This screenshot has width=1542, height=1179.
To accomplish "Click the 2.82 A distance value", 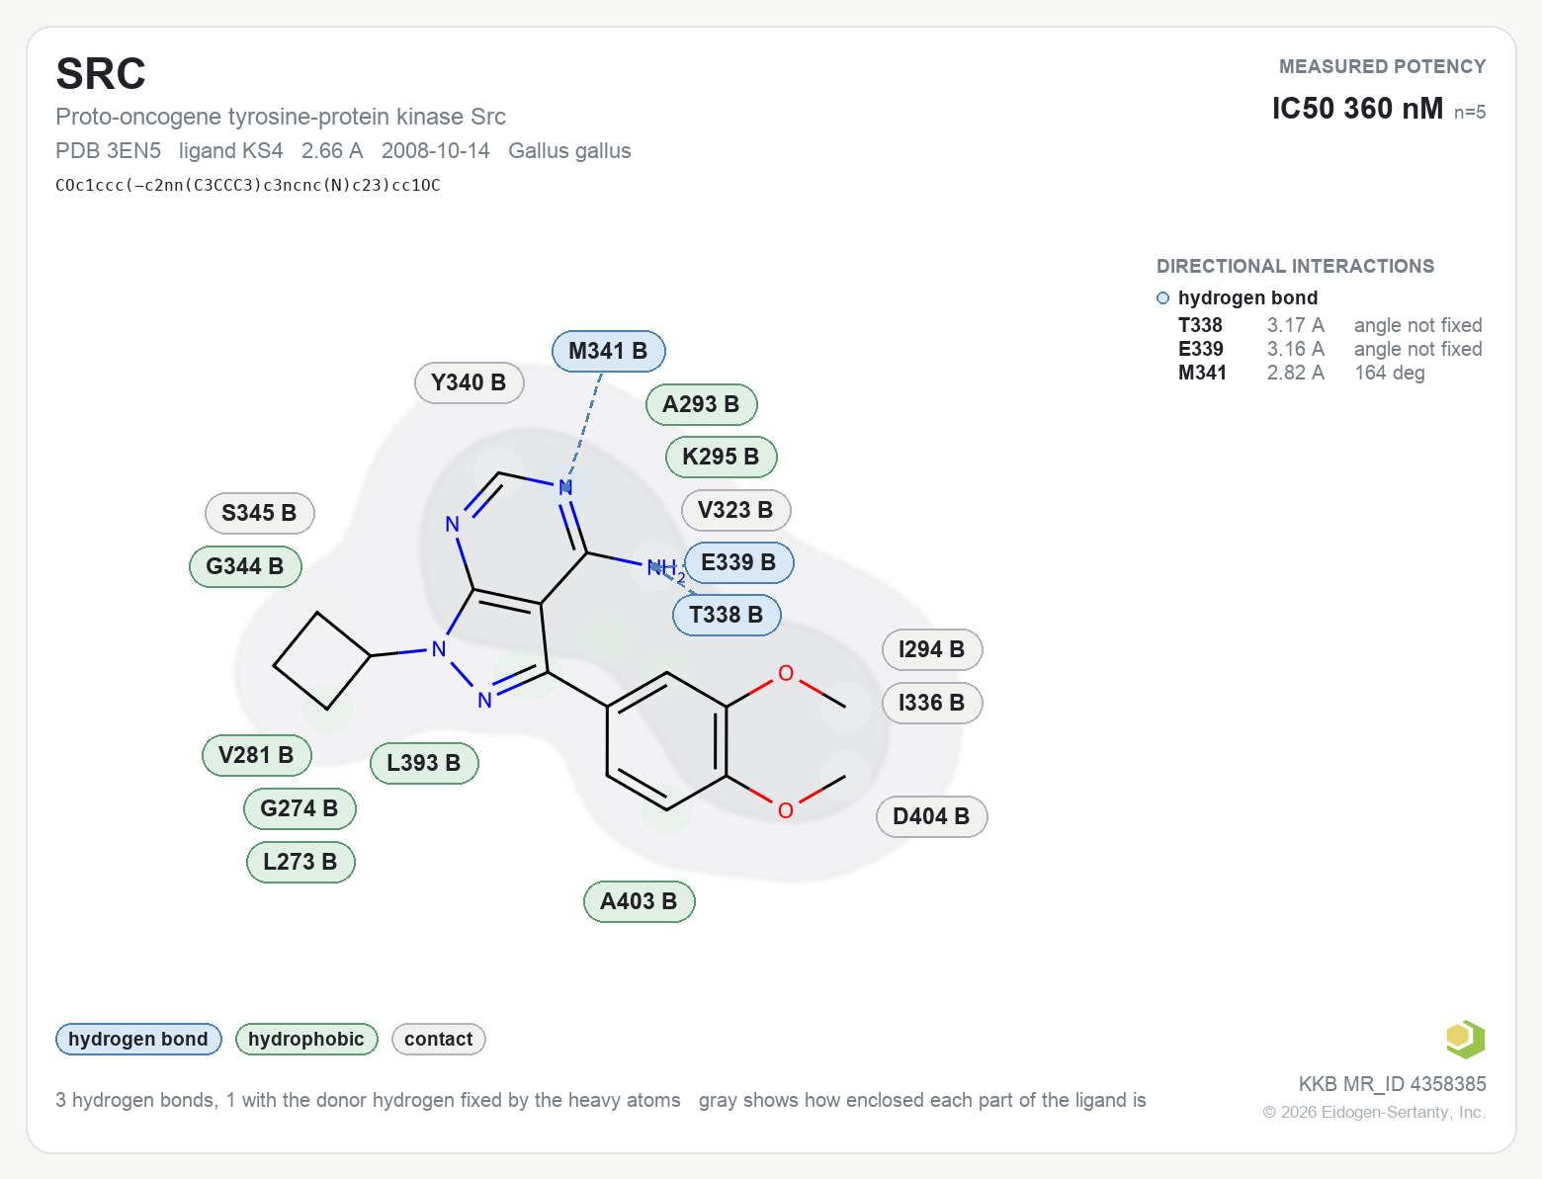I will click(1296, 373).
